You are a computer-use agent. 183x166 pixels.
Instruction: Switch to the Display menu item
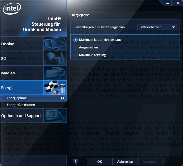click(33, 44)
